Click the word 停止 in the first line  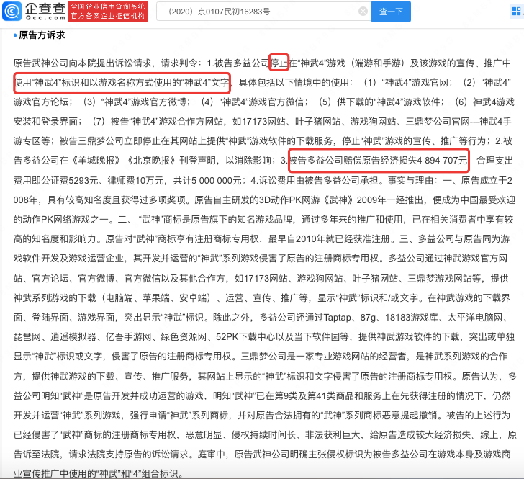coord(279,63)
